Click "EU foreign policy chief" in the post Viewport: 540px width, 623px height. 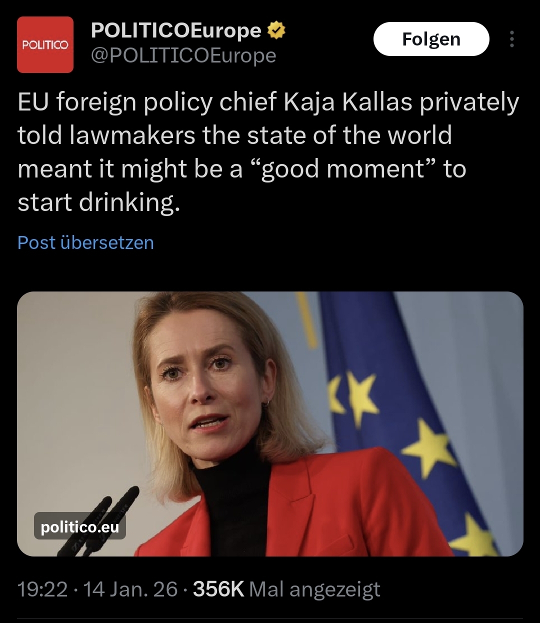[147, 102]
